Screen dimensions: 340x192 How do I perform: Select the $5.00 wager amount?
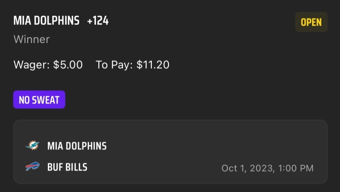(68, 64)
